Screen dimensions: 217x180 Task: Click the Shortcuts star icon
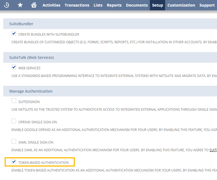click(20, 5)
